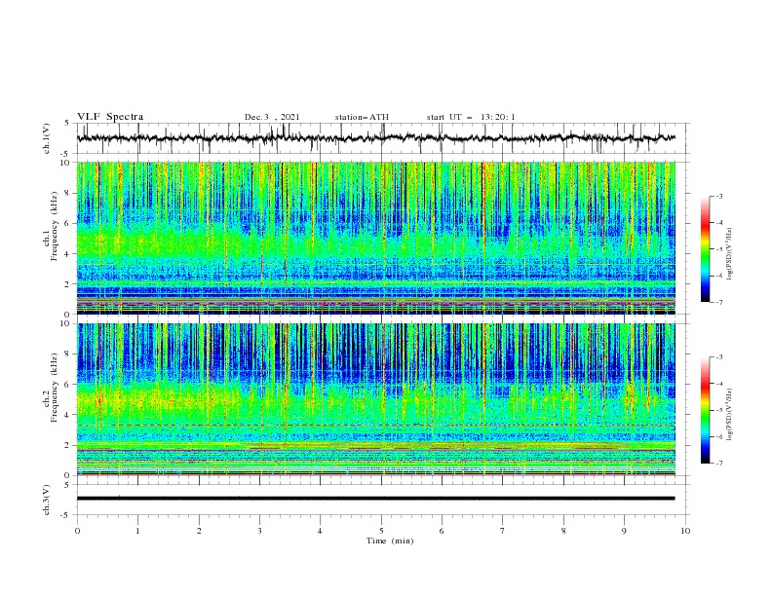Click the "4" time axis tick label
The width and height of the screenshot is (772, 596).
320,531
